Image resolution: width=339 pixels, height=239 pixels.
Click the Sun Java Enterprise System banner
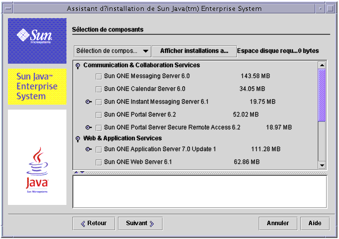point(37,86)
